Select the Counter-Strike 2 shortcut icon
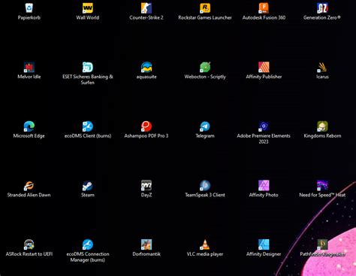This screenshot has width=356, height=276. pos(146,8)
